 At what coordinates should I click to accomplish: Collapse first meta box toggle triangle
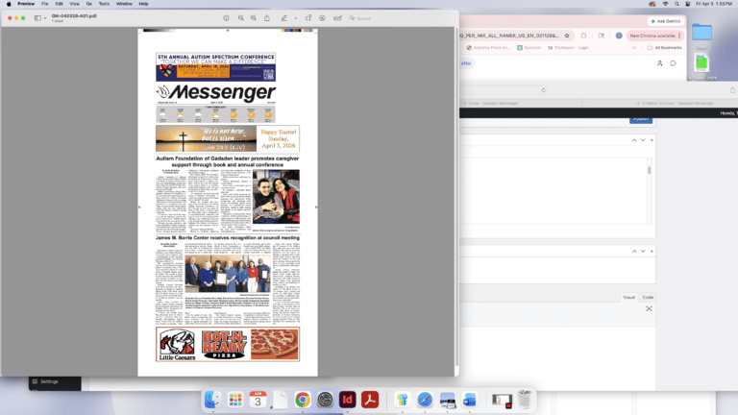pyautogui.click(x=652, y=140)
